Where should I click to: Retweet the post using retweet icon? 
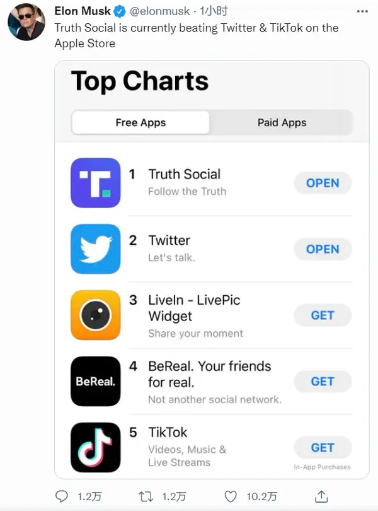pyautogui.click(x=146, y=496)
